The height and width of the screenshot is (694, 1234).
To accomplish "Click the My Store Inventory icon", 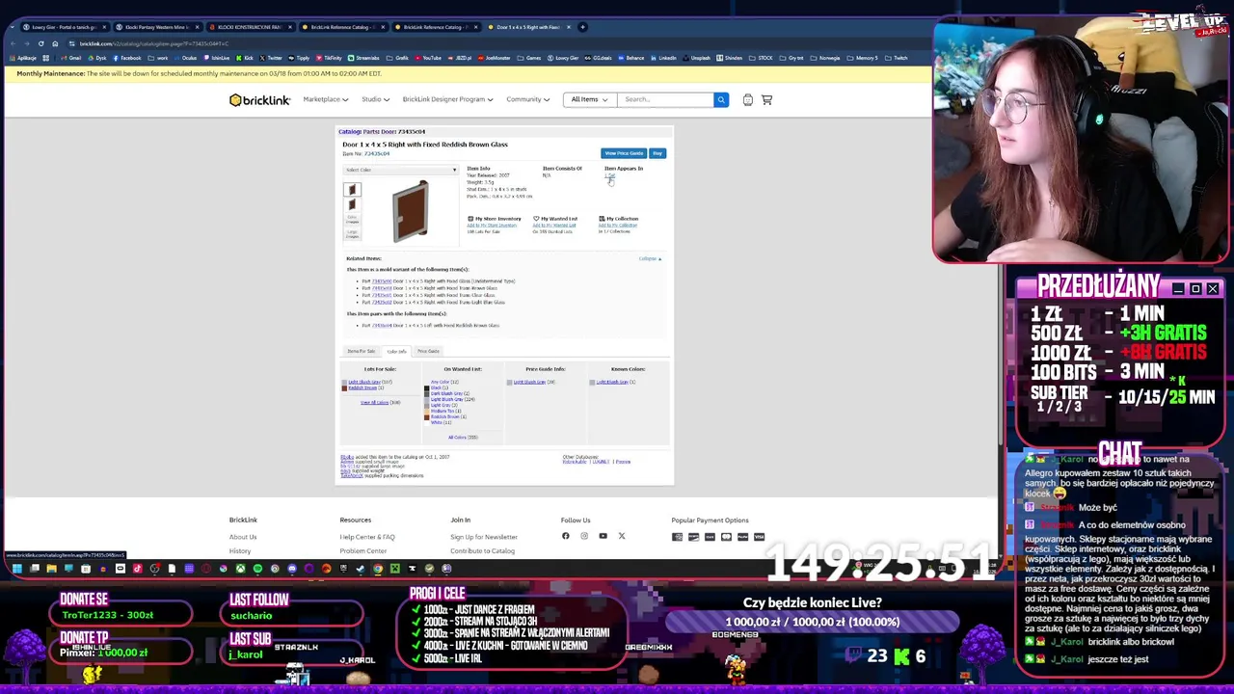I will click(470, 219).
